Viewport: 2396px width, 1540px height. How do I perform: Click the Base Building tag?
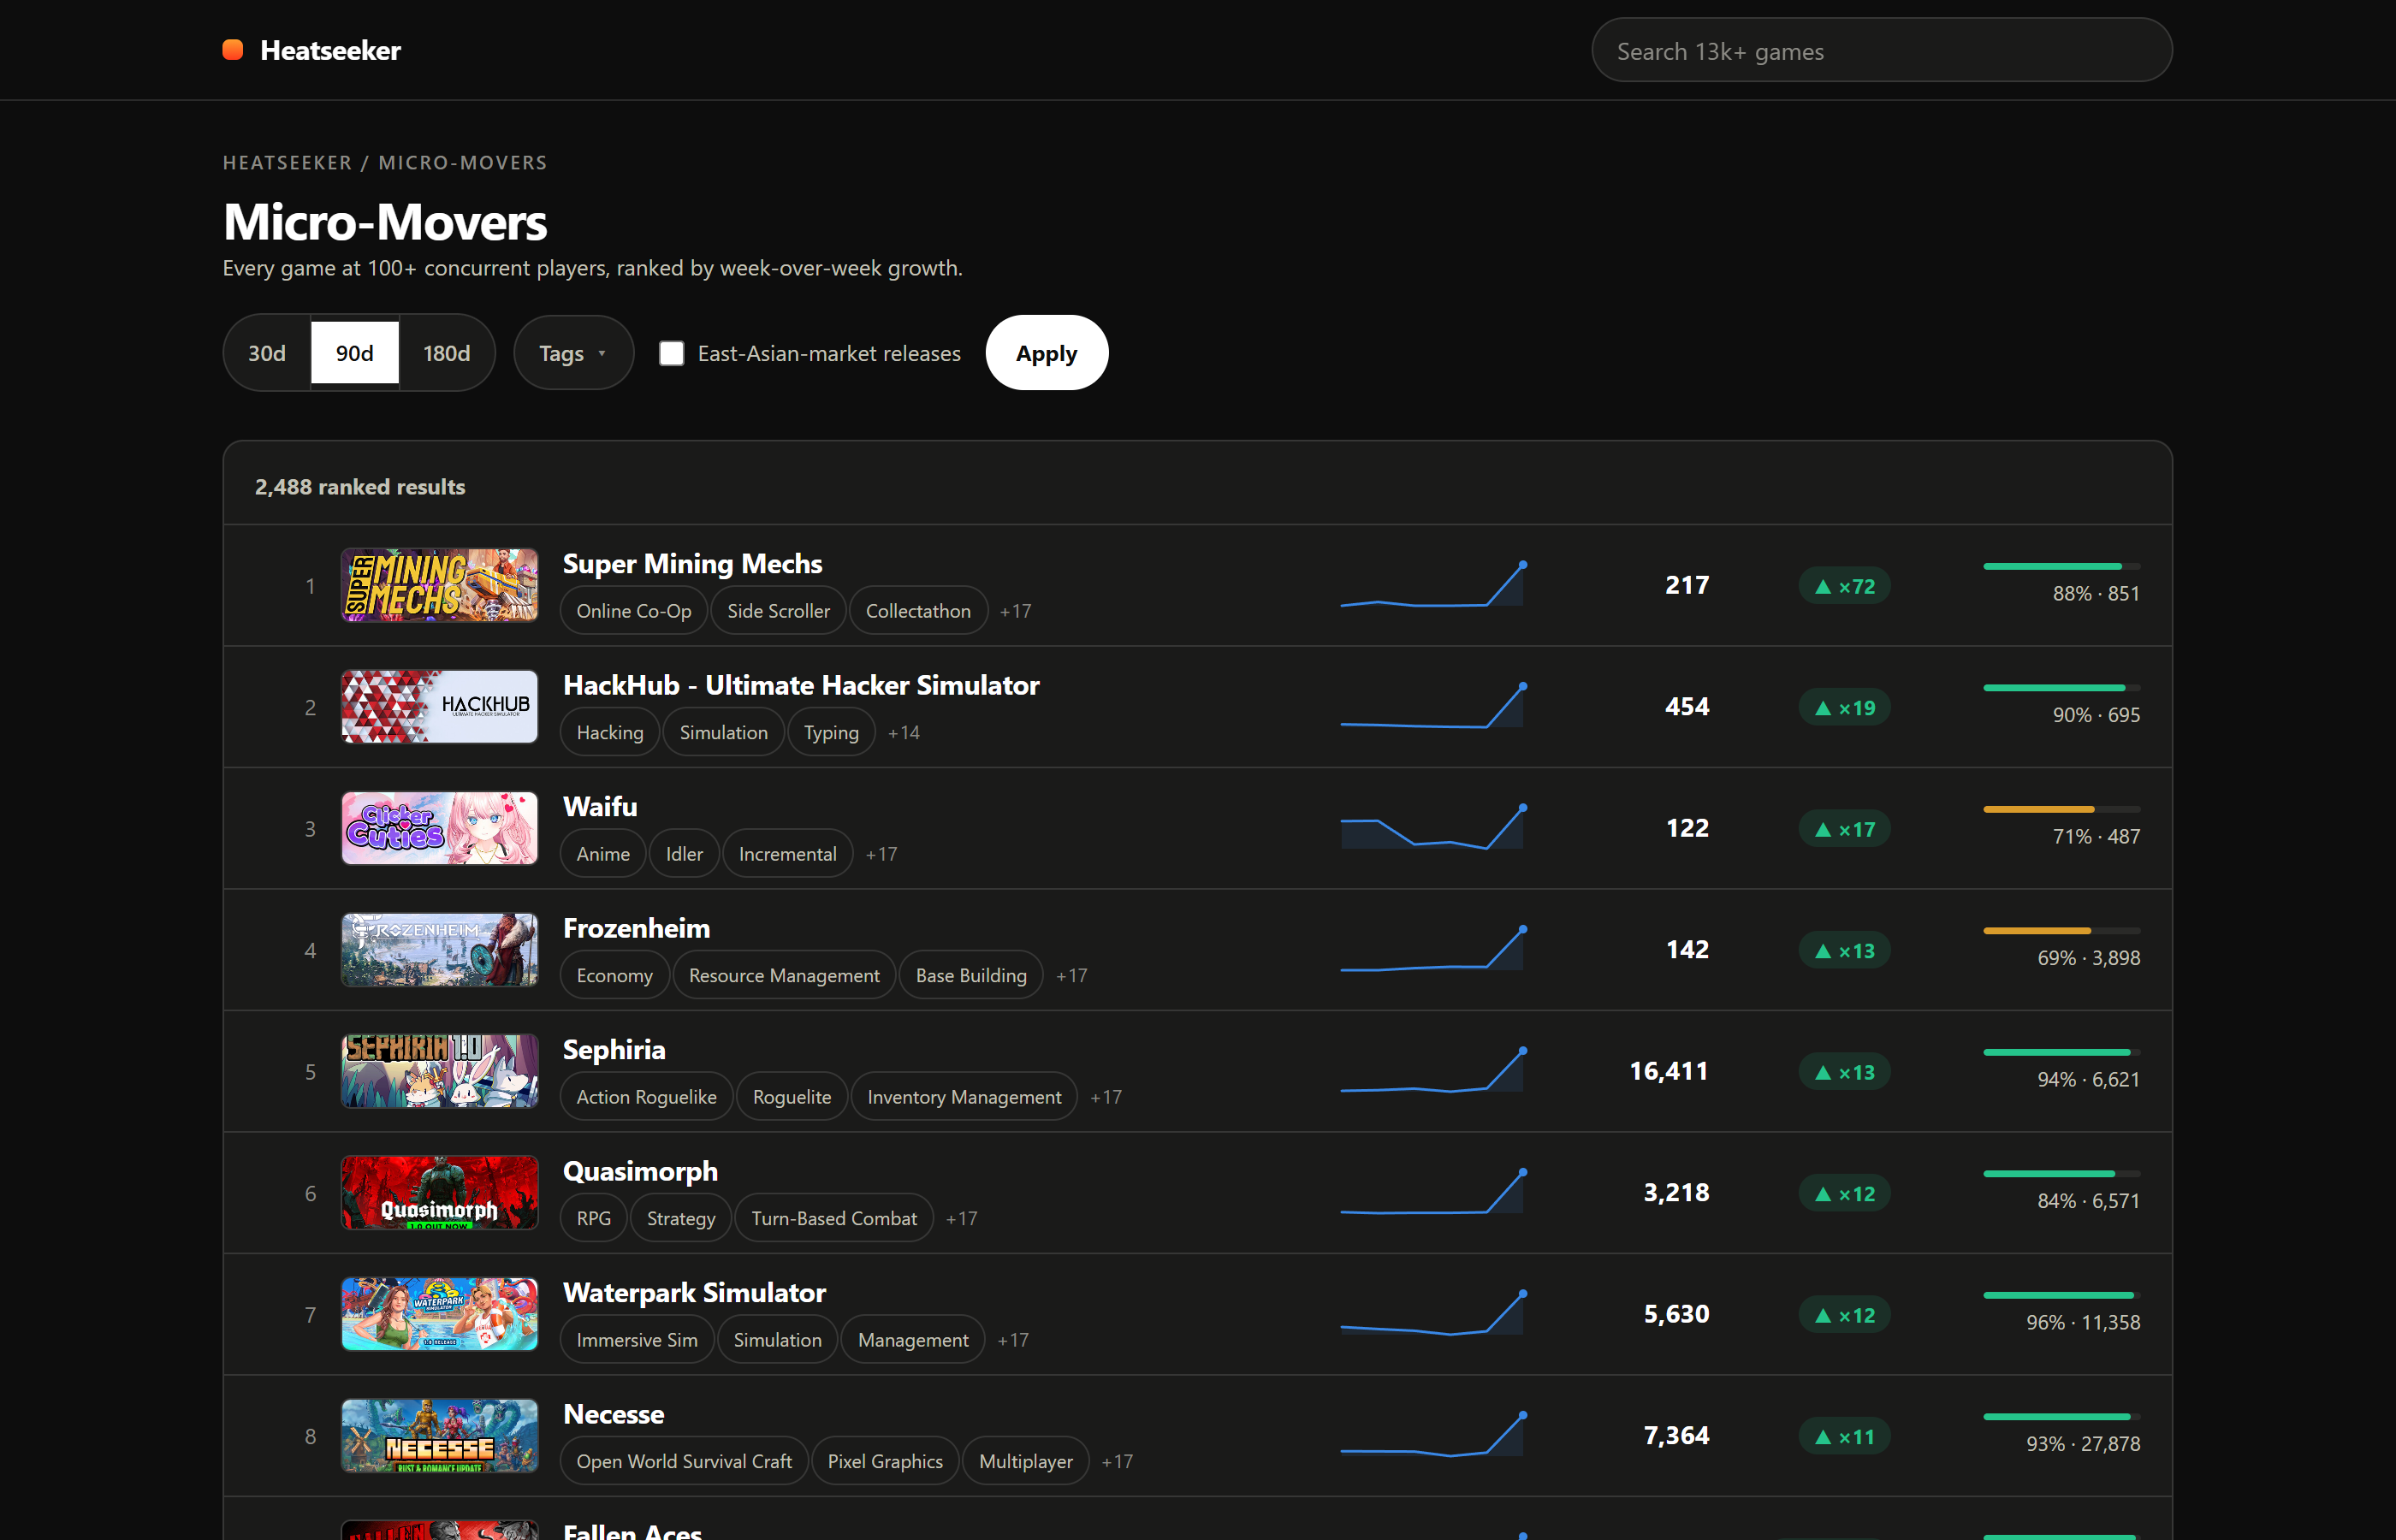click(971, 976)
